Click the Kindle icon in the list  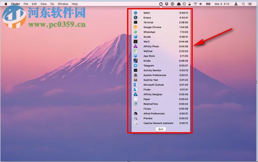[136, 61]
